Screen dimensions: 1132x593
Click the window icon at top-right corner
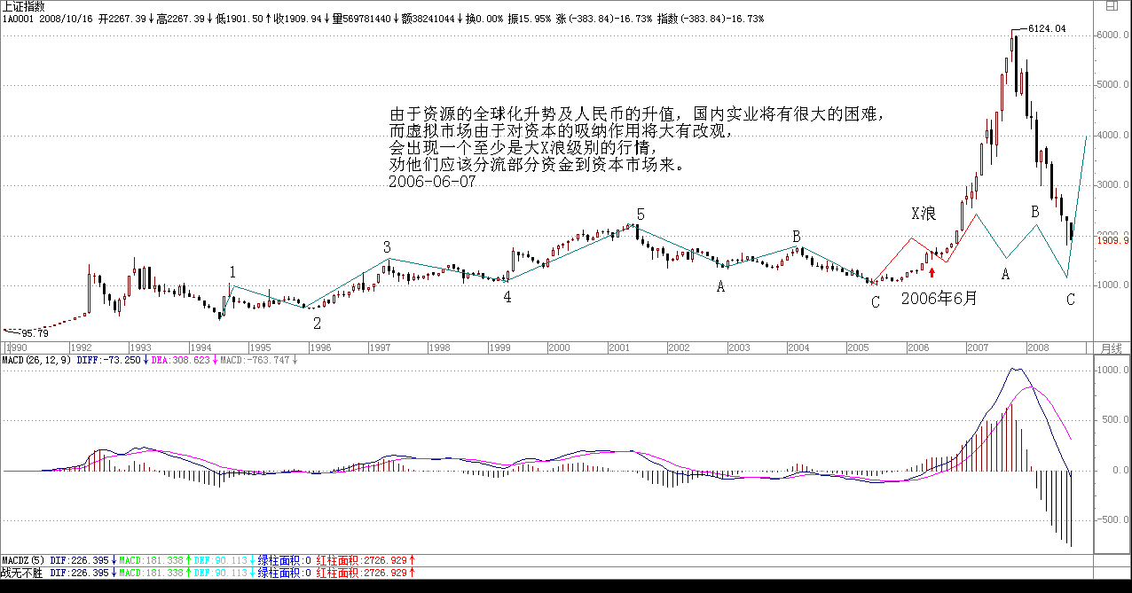click(1112, 5)
